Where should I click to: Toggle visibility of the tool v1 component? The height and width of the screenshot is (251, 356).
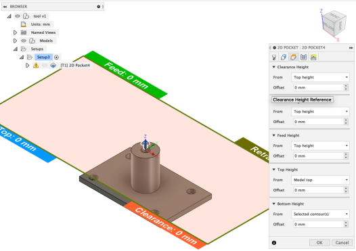[18, 16]
